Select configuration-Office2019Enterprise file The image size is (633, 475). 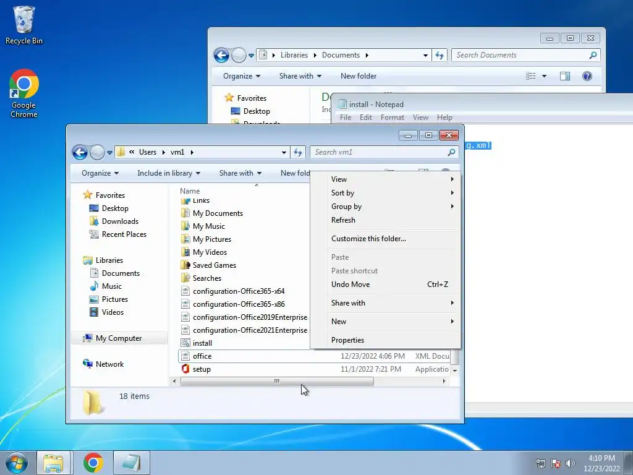point(244,317)
